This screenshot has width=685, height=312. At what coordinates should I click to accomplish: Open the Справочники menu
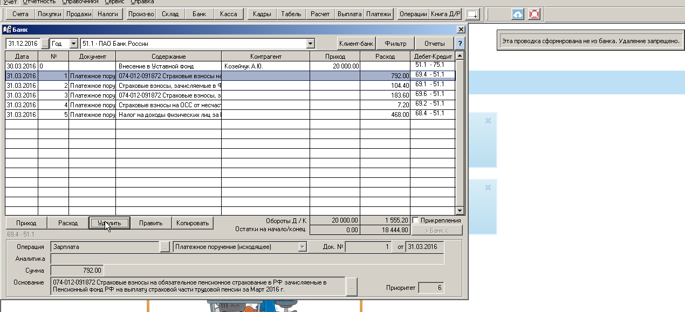(x=80, y=2)
